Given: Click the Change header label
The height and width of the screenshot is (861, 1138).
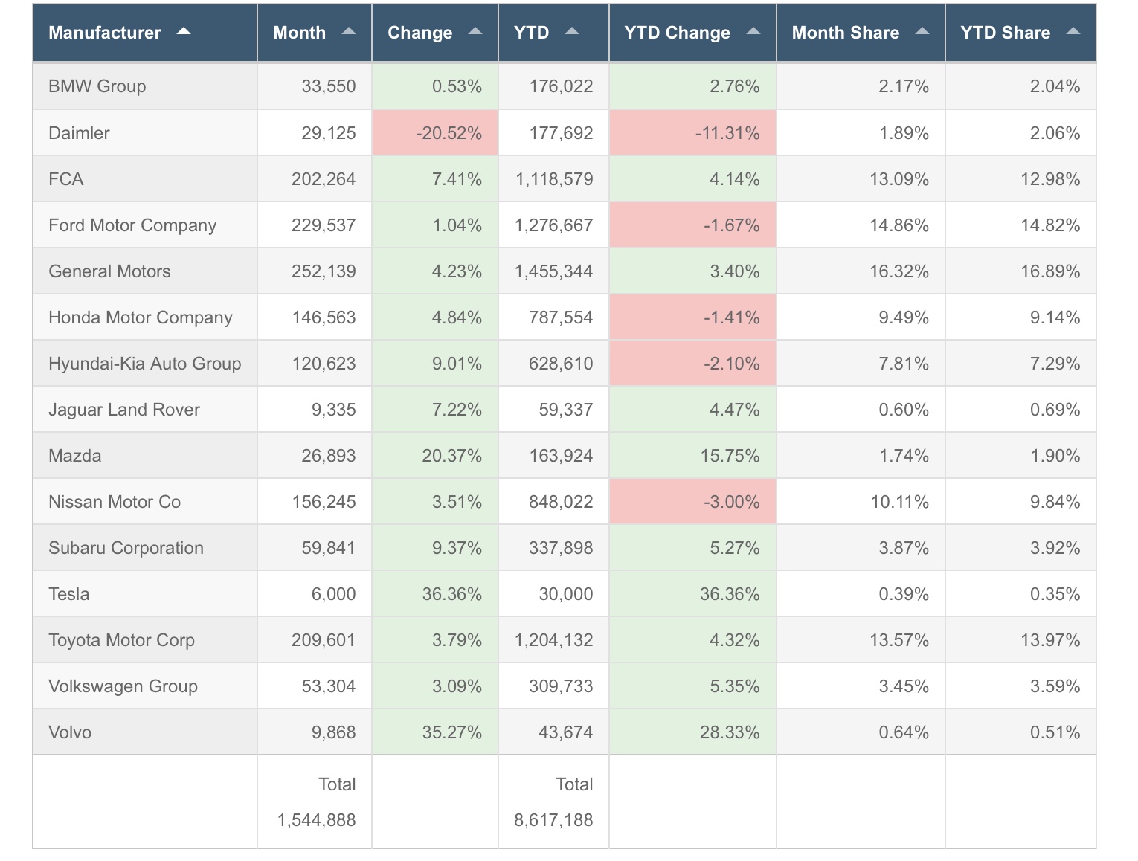Looking at the screenshot, I should pos(419,33).
